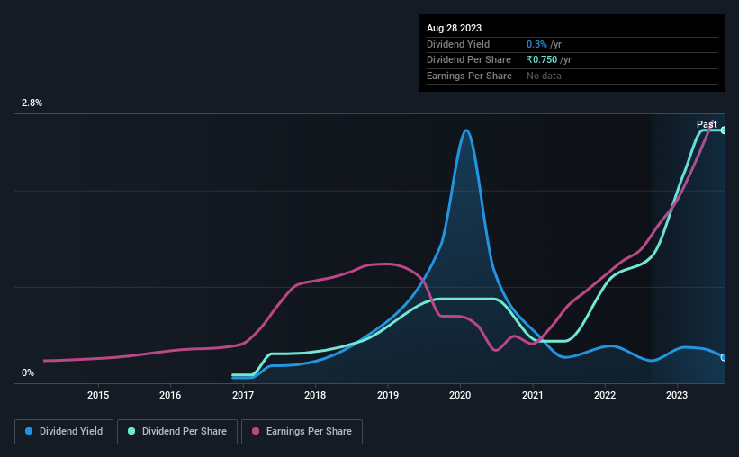
Task: Select the 2022 axis label
Action: pos(605,395)
